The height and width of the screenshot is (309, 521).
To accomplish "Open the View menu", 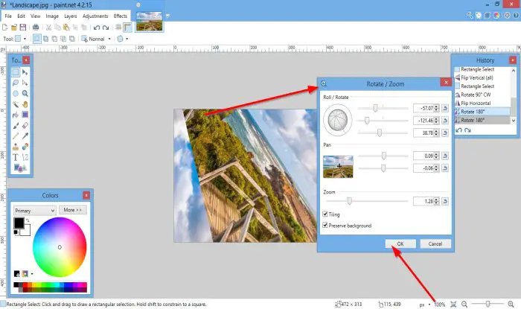I will (x=35, y=16).
